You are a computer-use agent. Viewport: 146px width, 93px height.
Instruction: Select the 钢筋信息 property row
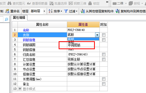[x=42, y=40]
